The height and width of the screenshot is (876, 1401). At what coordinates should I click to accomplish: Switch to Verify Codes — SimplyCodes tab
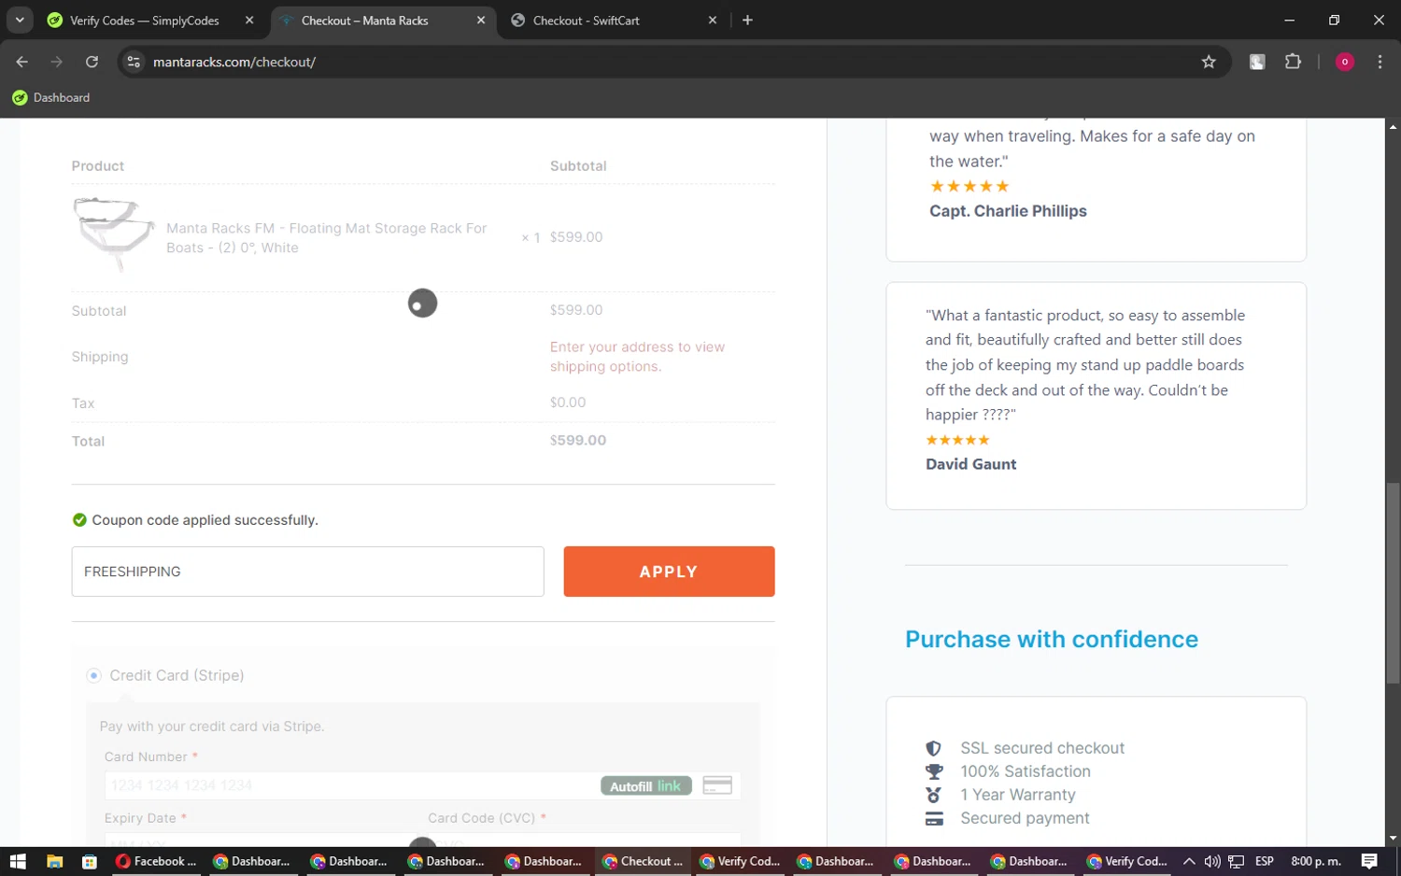pos(145,21)
